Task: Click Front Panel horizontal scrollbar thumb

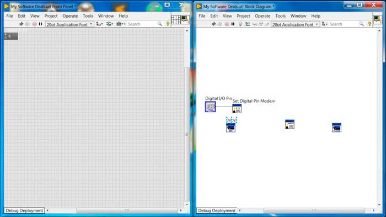Action: 127,210
